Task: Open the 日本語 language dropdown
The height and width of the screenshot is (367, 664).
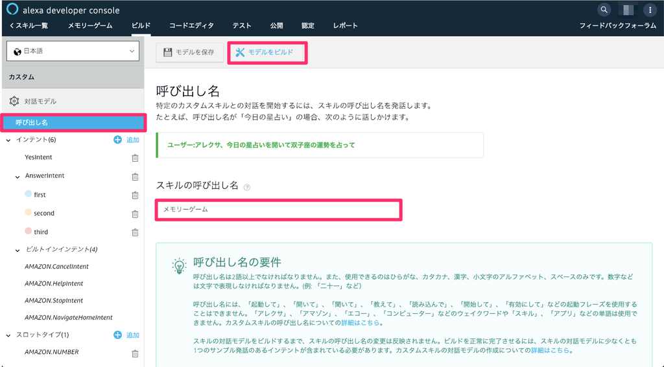Action: (73, 51)
